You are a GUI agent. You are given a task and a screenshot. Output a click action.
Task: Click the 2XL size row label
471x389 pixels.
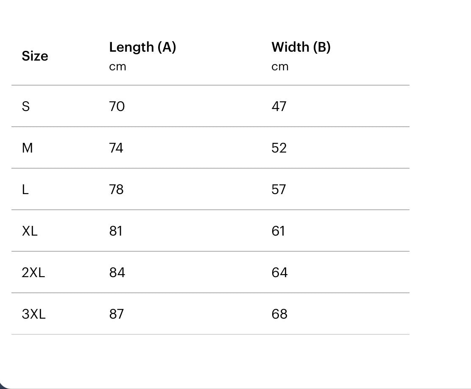point(33,272)
